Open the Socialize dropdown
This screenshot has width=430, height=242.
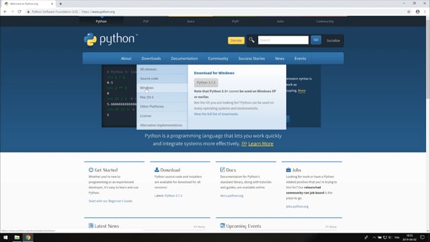coord(333,40)
